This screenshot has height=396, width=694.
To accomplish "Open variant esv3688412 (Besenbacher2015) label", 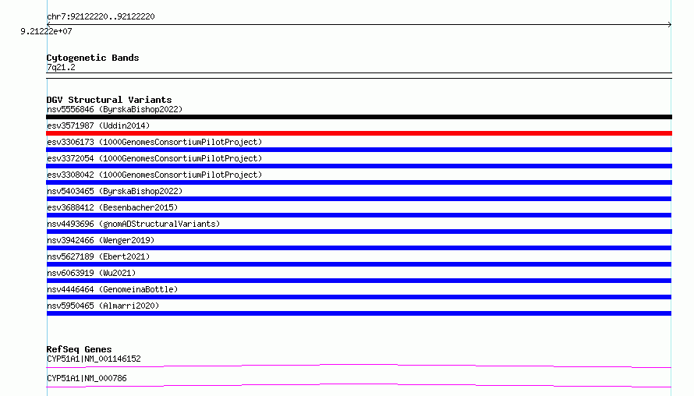I will click(112, 207).
